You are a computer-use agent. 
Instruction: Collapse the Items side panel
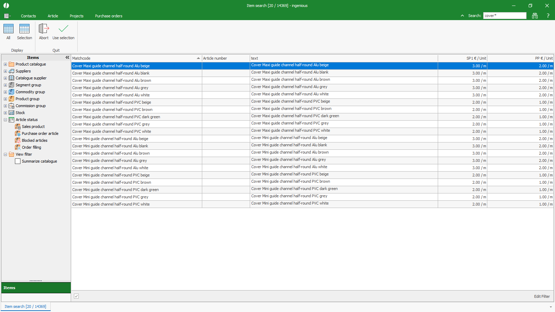[x=67, y=58]
